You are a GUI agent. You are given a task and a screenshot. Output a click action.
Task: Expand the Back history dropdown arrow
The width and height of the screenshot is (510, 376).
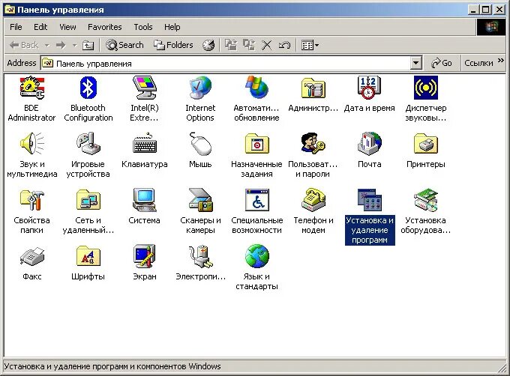(47, 45)
